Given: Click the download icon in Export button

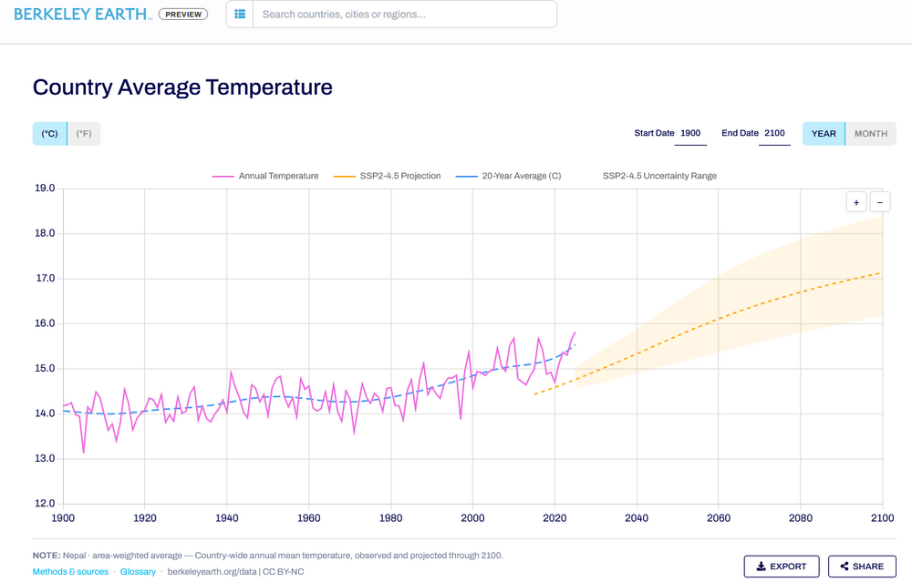Looking at the screenshot, I should (761, 567).
